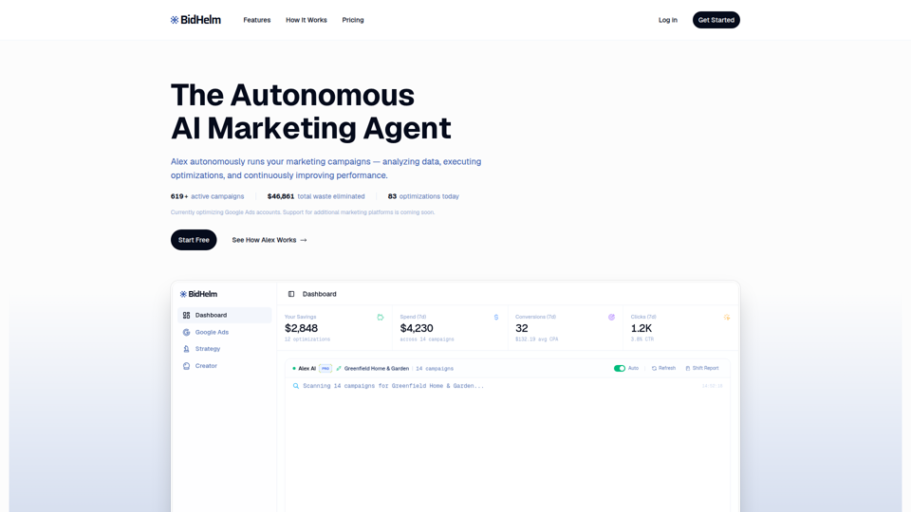The image size is (911, 512).
Task: Open Strategy in the sidebar
Action: point(224,349)
